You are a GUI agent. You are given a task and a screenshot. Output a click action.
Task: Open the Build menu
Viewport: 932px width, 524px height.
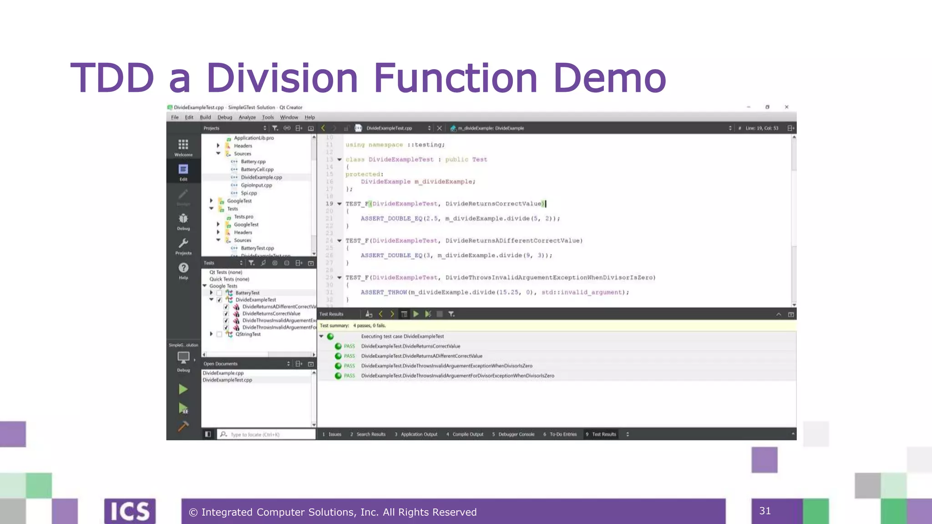205,117
